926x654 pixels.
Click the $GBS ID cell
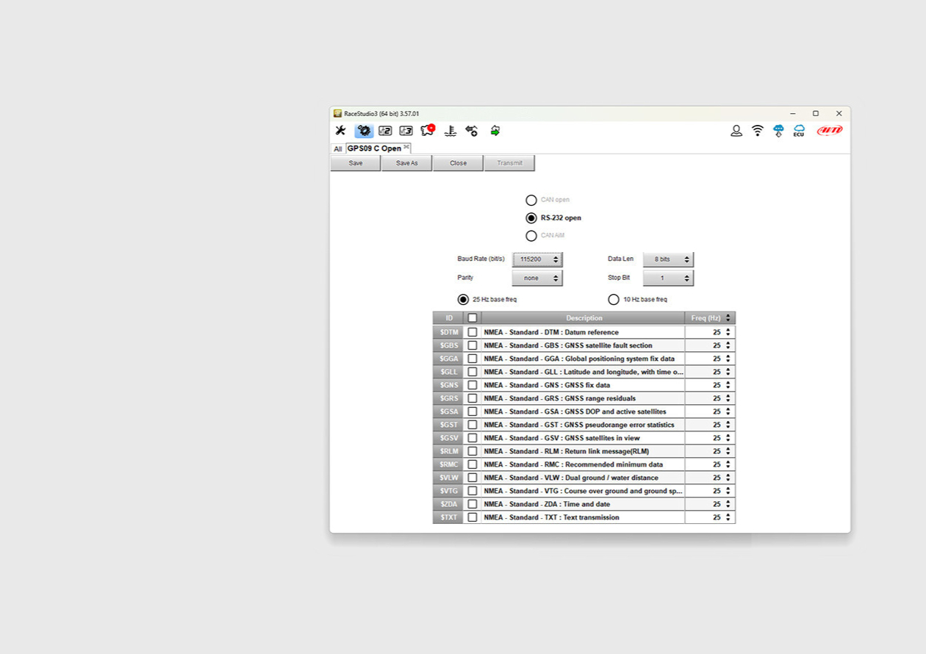(x=448, y=345)
